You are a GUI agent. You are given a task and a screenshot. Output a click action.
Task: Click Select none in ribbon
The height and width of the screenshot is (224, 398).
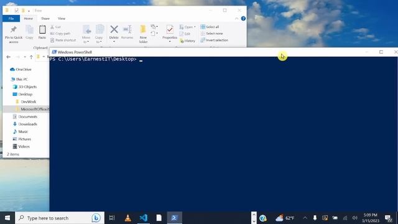211,33
